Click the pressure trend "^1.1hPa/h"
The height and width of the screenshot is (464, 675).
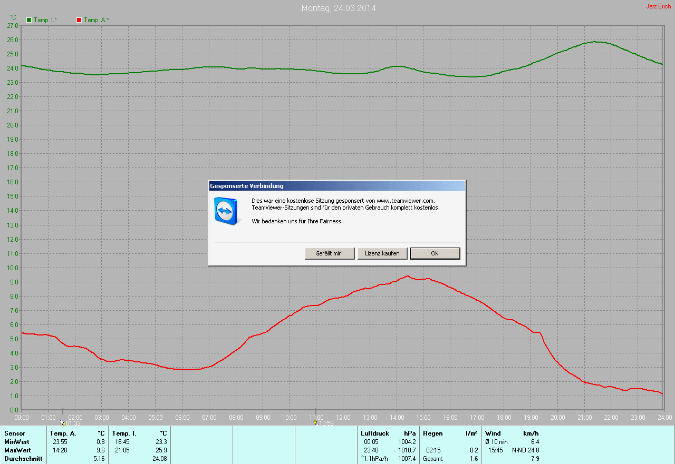pos(374,459)
